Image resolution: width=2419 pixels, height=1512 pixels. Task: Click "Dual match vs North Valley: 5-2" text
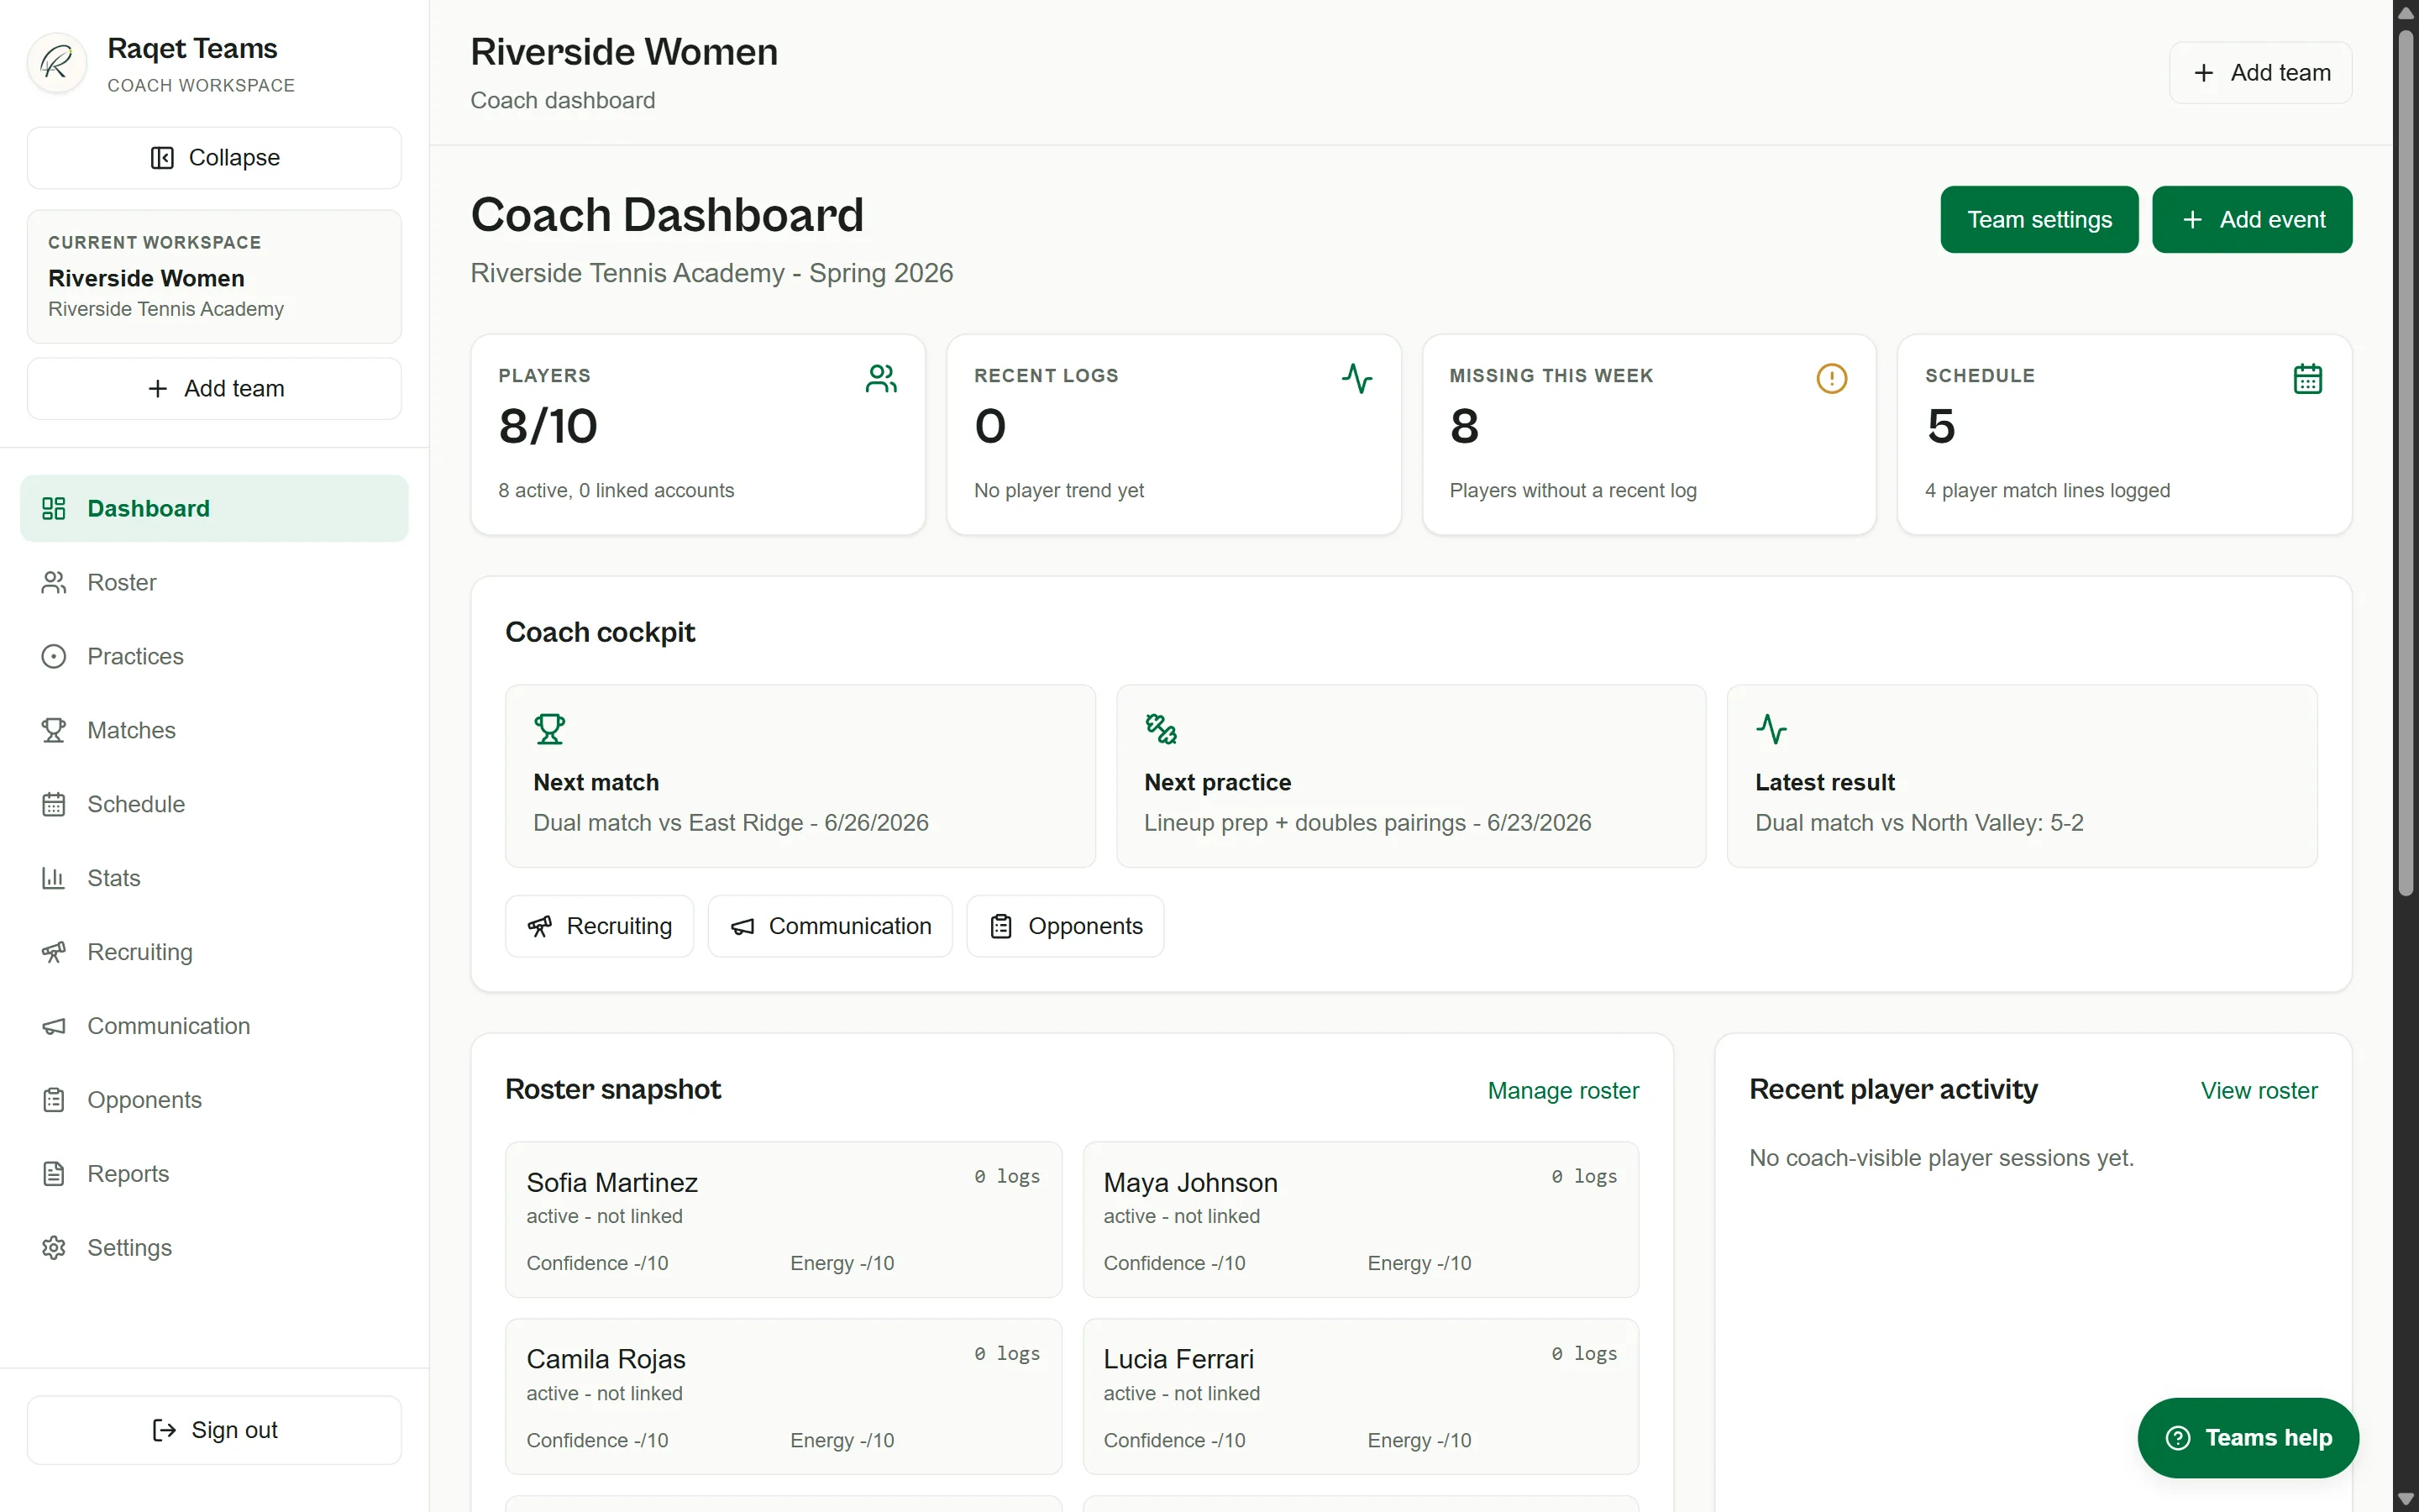pyautogui.click(x=1919, y=823)
